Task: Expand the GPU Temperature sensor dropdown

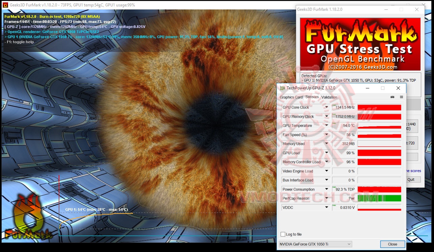Action: click(x=326, y=125)
